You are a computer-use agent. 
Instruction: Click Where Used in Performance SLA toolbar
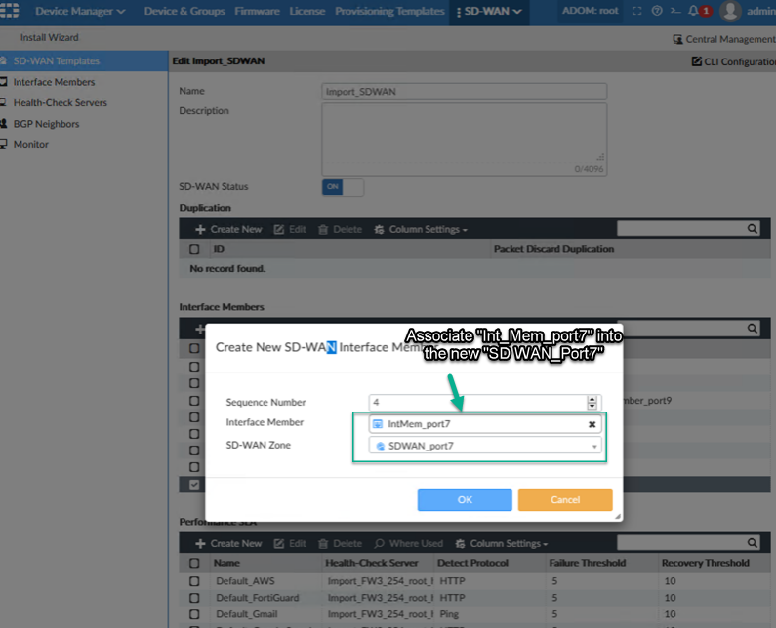point(409,543)
